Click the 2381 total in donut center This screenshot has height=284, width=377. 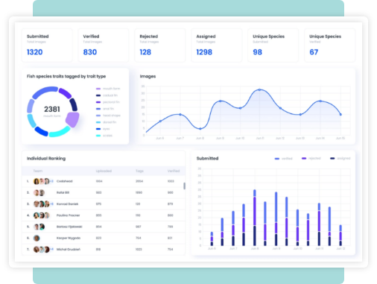click(52, 109)
